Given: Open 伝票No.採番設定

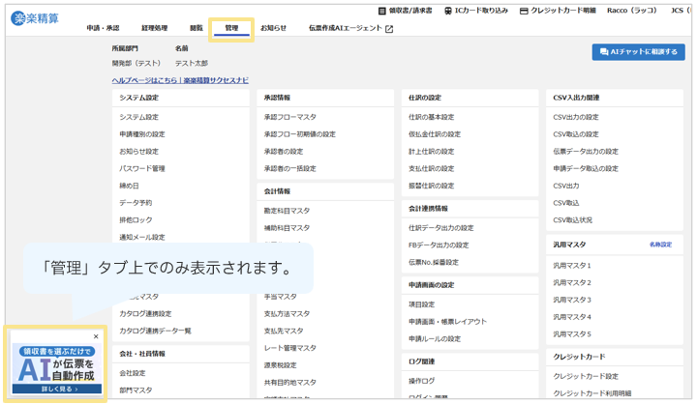Looking at the screenshot, I should coord(434,262).
